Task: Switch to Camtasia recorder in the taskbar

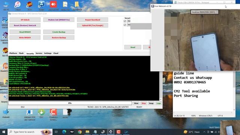Action: (x=118, y=132)
